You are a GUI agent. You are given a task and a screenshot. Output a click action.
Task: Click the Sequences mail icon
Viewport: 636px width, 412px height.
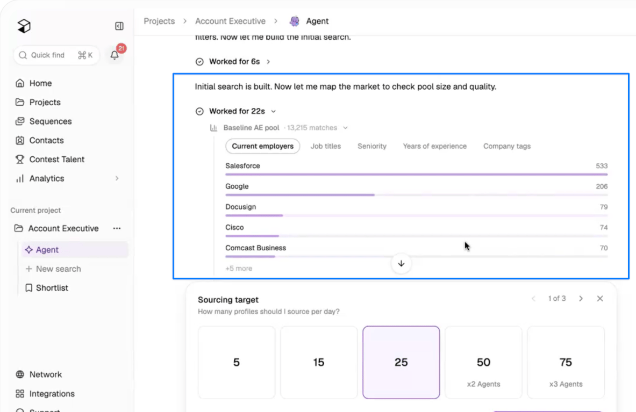point(20,121)
